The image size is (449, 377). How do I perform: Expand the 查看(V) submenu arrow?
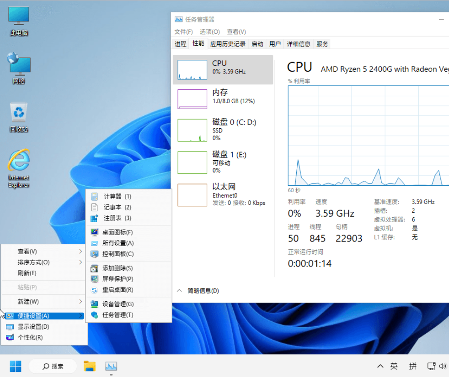pos(80,251)
